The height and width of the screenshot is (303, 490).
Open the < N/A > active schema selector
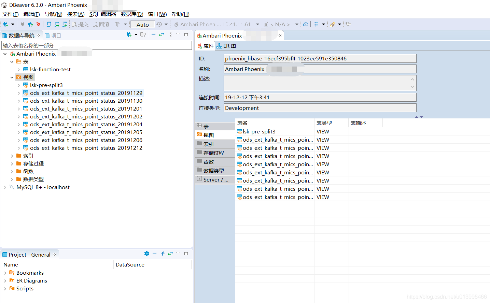[x=281, y=24]
